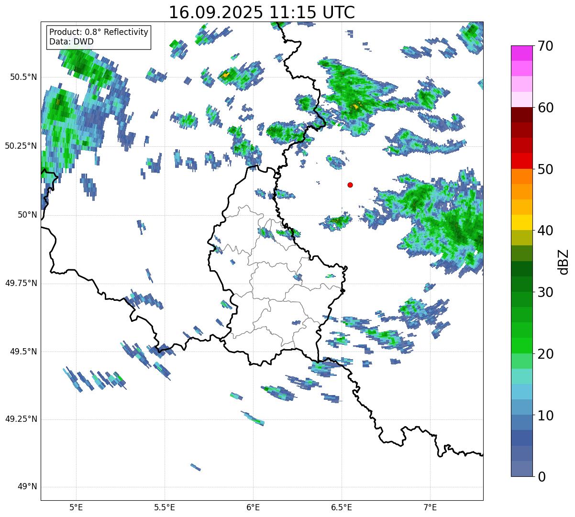575x517 pixels.
Task: Click the Data: DWD label
Action: pos(71,42)
